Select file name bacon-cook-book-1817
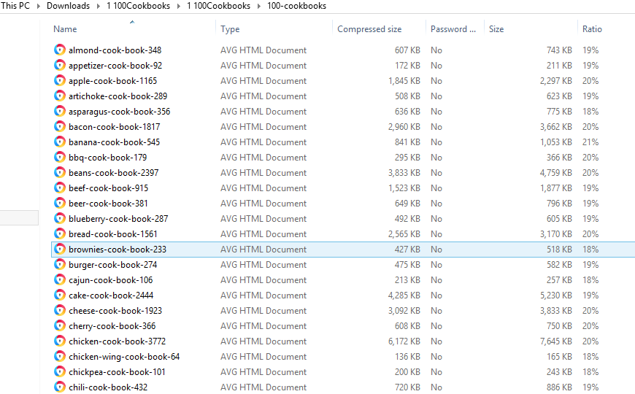The height and width of the screenshot is (394, 635). point(114,127)
